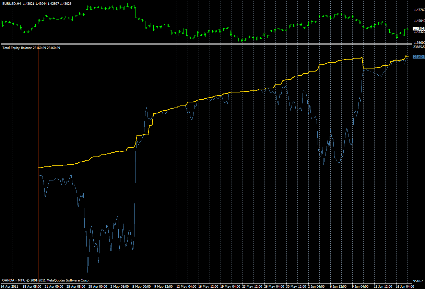Click the 25 Apr 08:00 time label
This screenshot has height=289, width=425.
tap(76, 286)
